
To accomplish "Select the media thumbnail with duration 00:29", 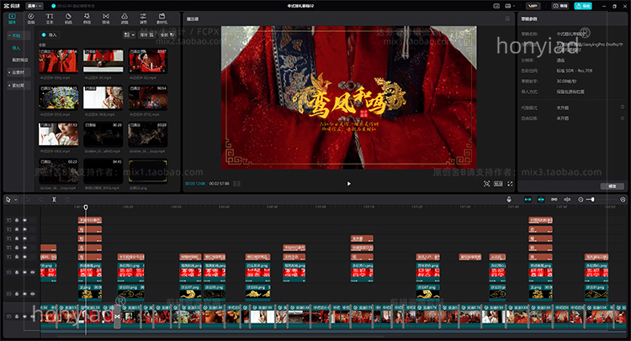I will (x=103, y=134).
